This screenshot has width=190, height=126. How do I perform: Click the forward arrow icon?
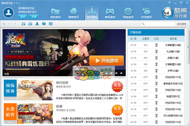[15, 24]
